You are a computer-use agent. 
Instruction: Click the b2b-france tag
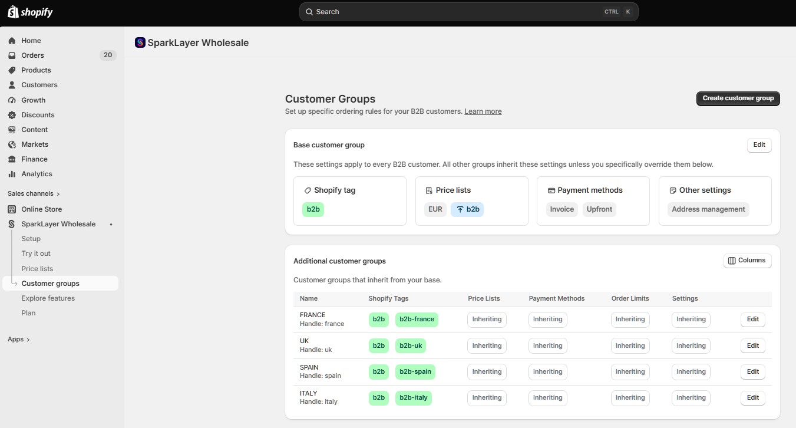[417, 320]
